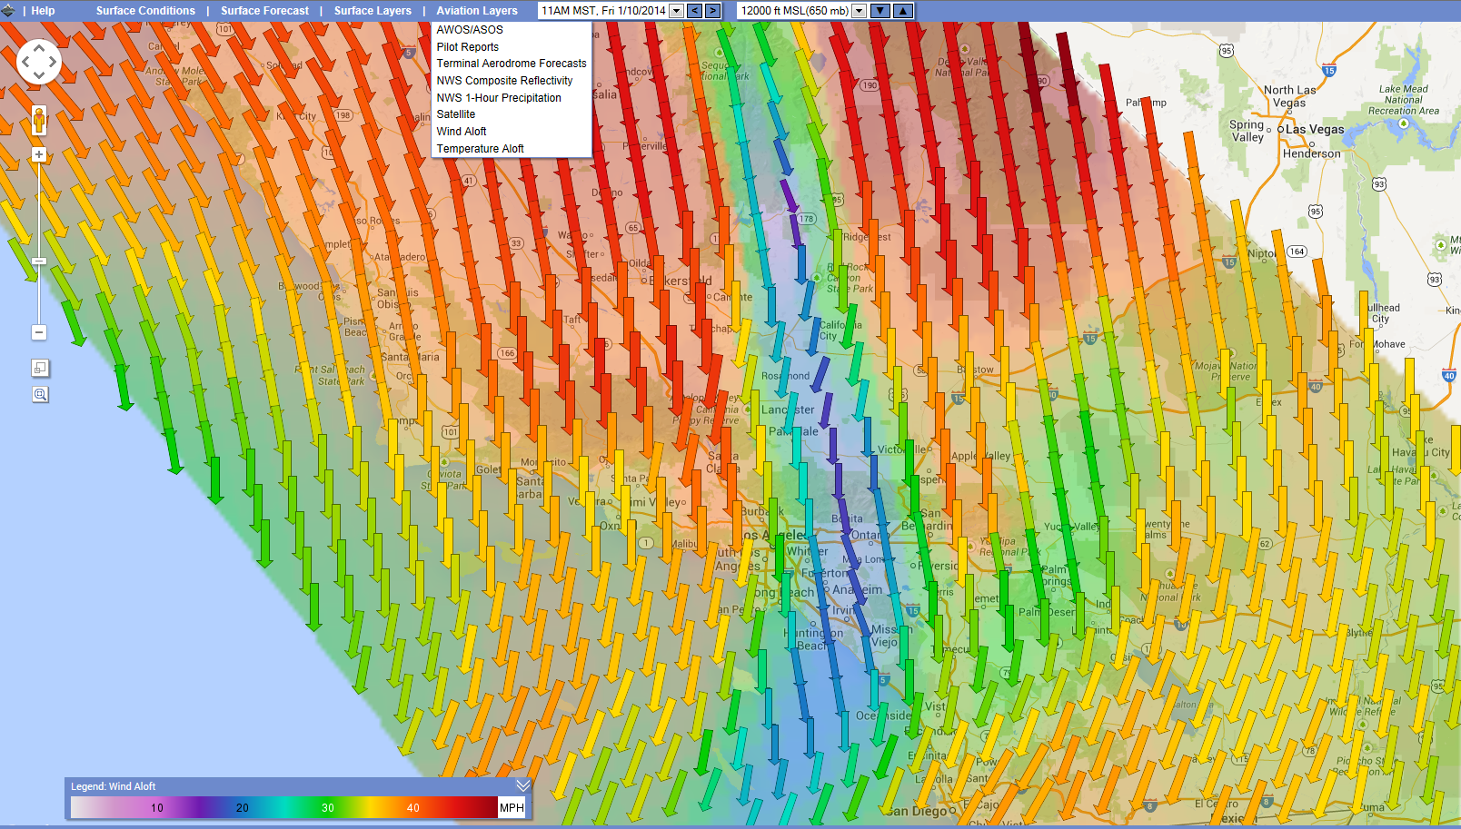Open the Surface Layers menu
Viewport: 1461px width, 829px height.
[373, 10]
